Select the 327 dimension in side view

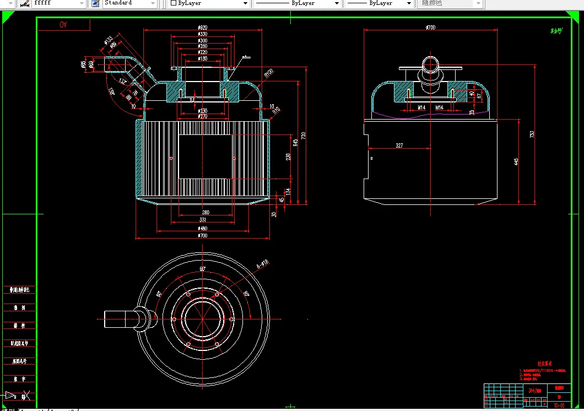pos(399,145)
